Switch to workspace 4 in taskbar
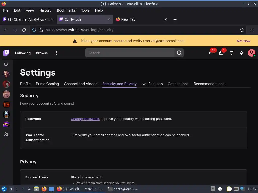Screen dimensions: 258x193 [29, 189]
